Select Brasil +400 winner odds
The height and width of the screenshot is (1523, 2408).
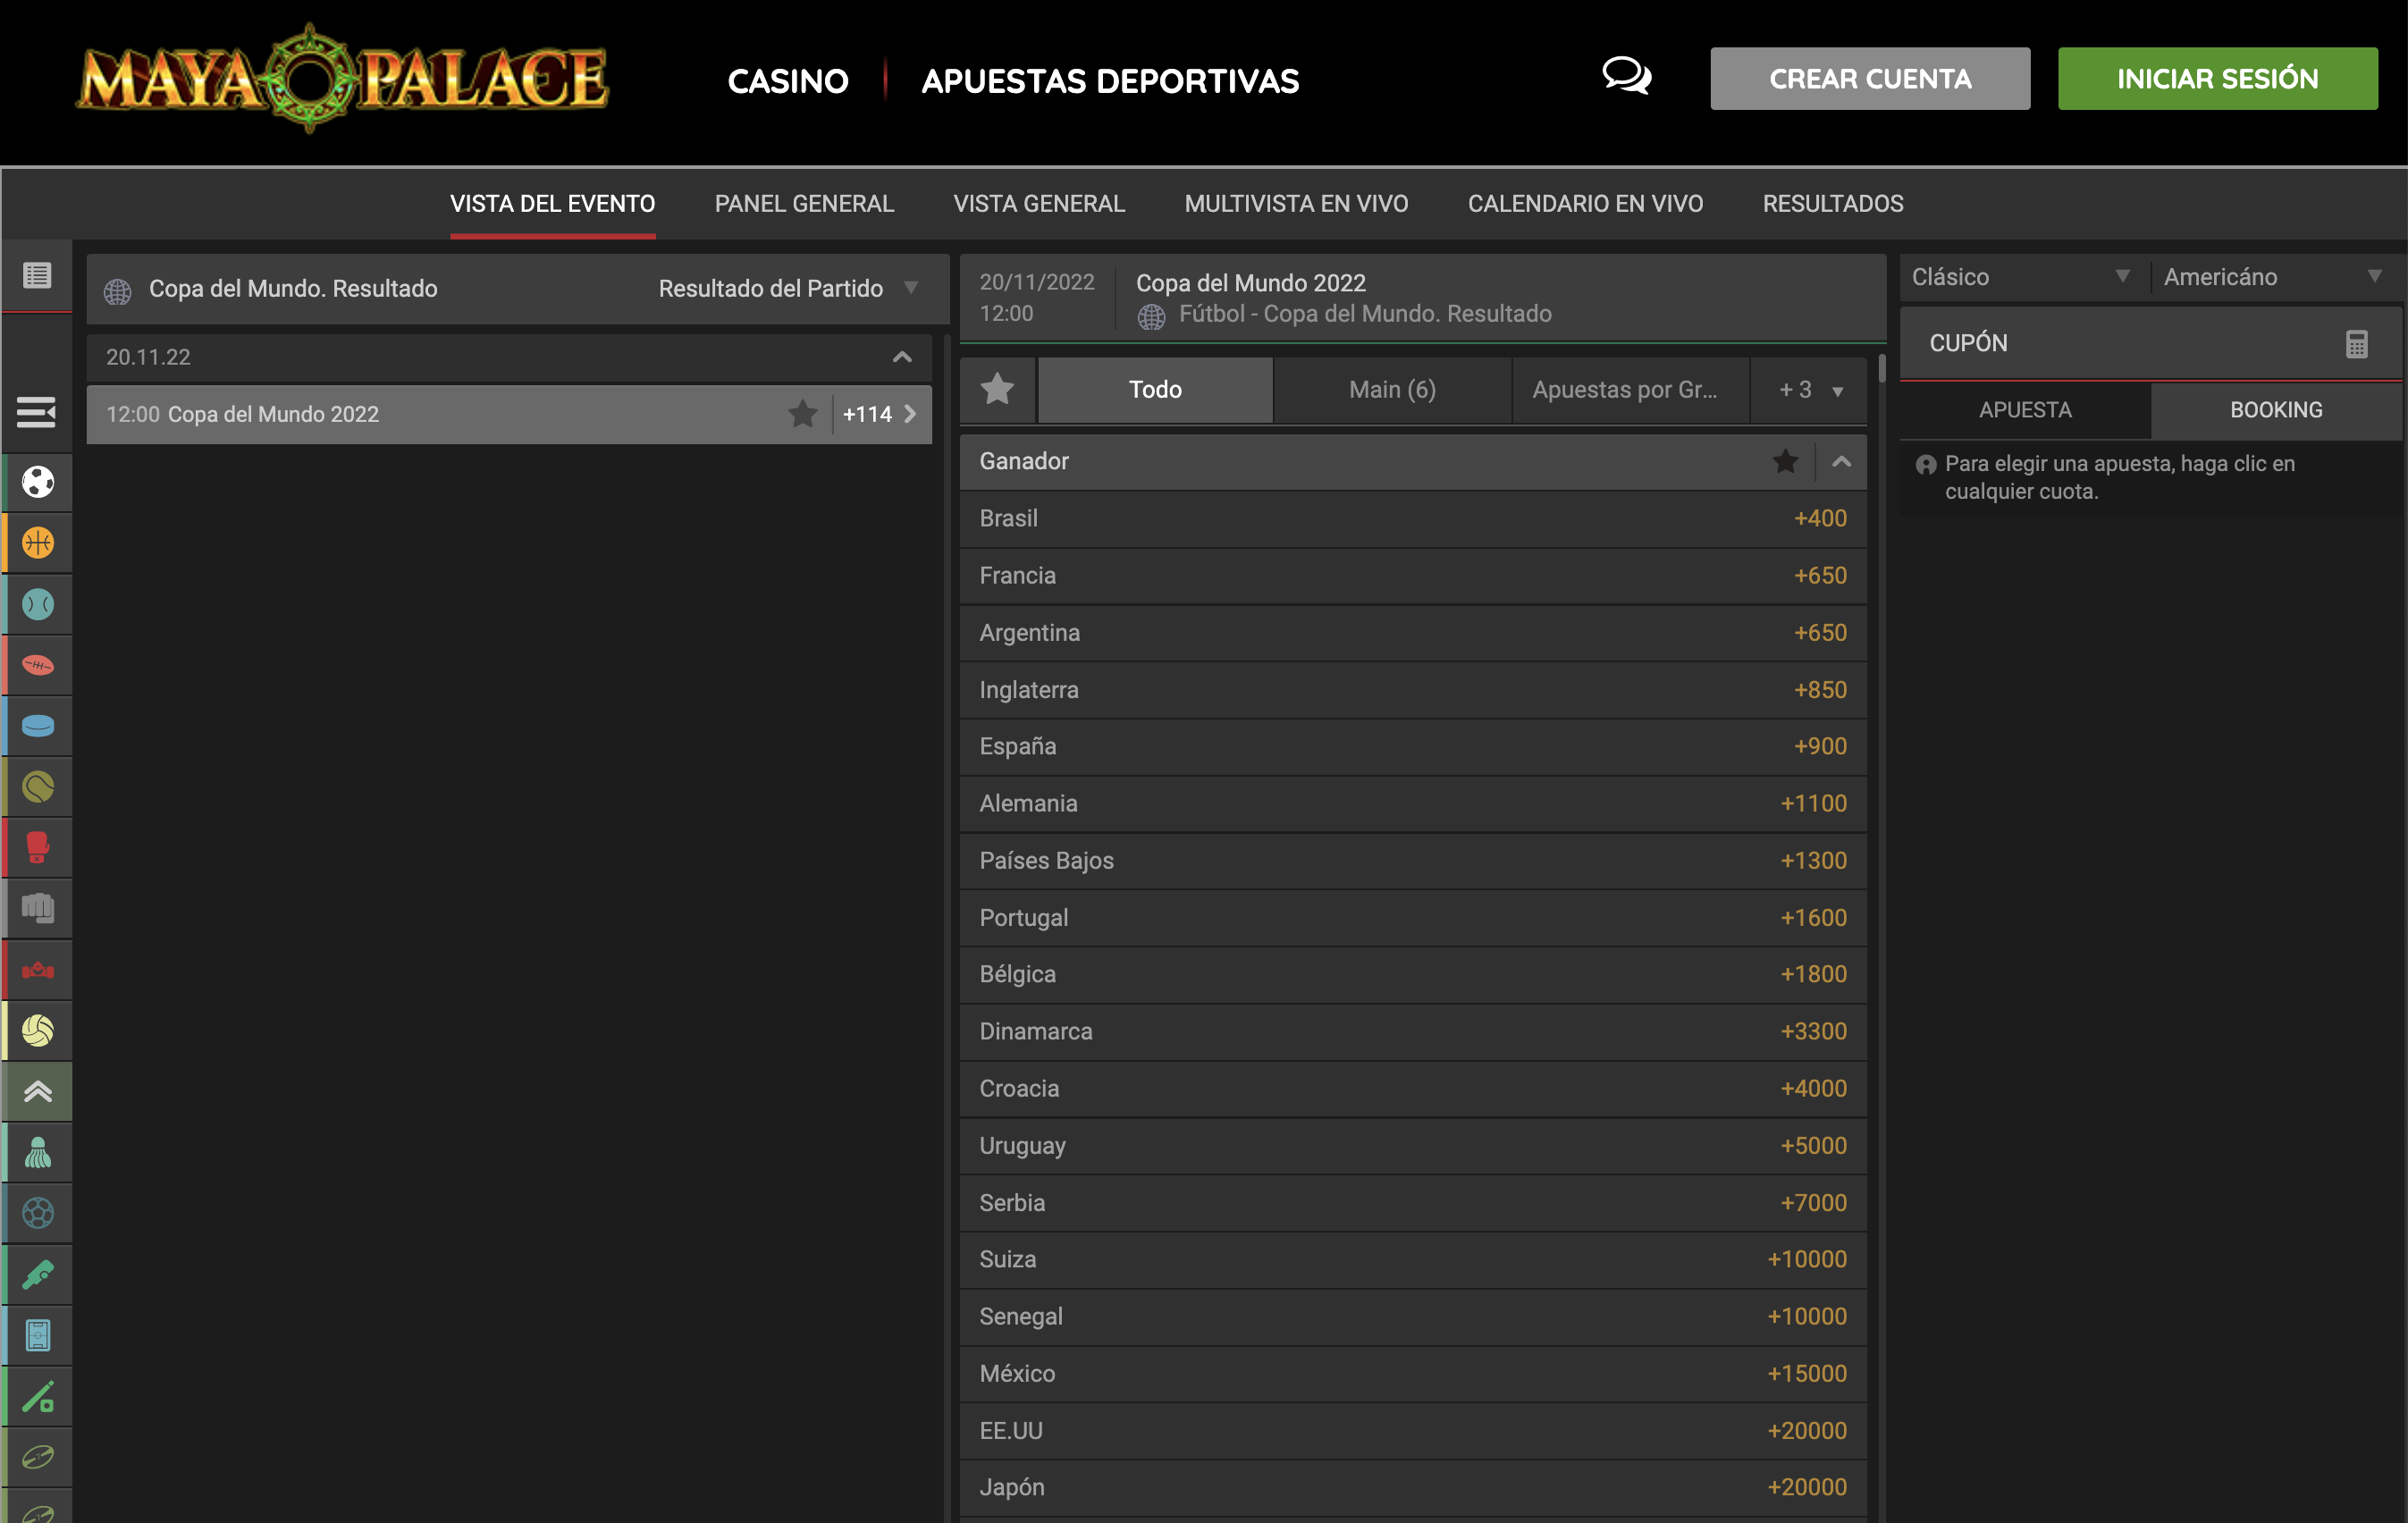[1819, 519]
